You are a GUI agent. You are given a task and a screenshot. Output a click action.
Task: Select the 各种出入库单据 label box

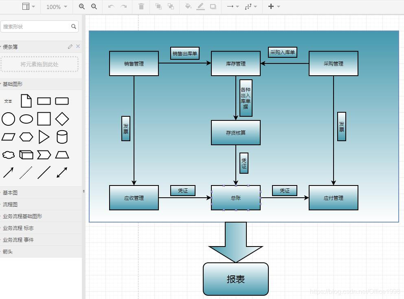(246, 98)
